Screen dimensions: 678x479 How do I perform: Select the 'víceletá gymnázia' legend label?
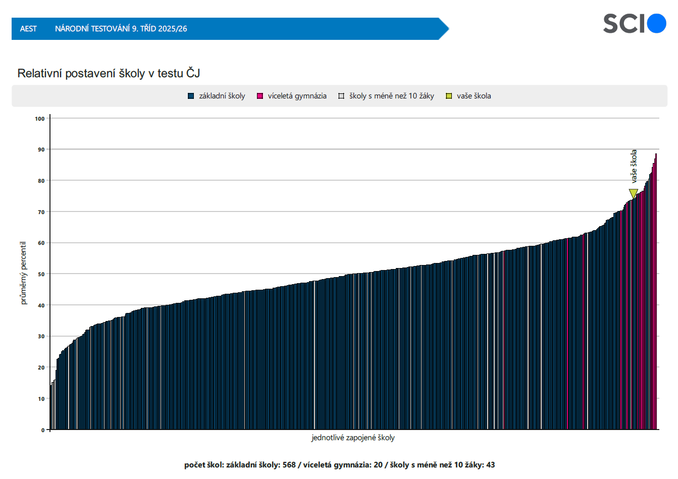297,96
